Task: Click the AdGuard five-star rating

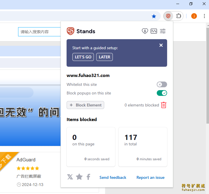Action: pyautogui.click(x=28, y=168)
